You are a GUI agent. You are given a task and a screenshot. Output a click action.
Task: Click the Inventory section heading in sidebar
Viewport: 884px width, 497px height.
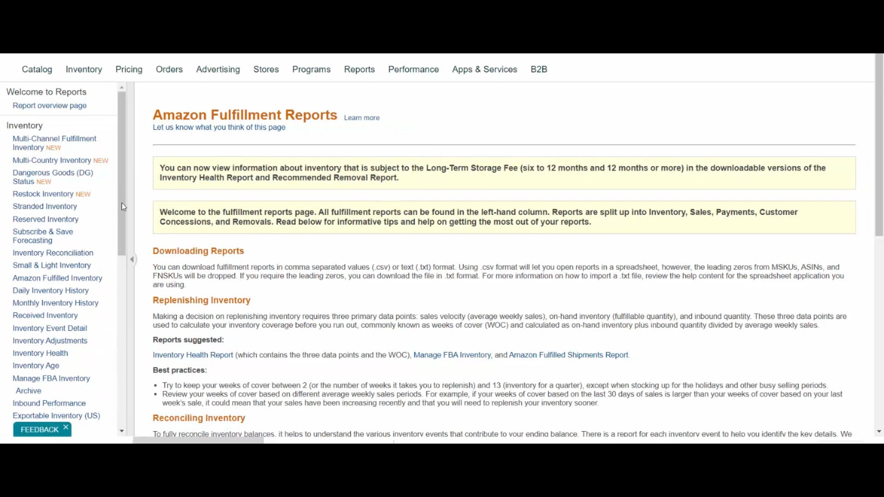(x=24, y=126)
